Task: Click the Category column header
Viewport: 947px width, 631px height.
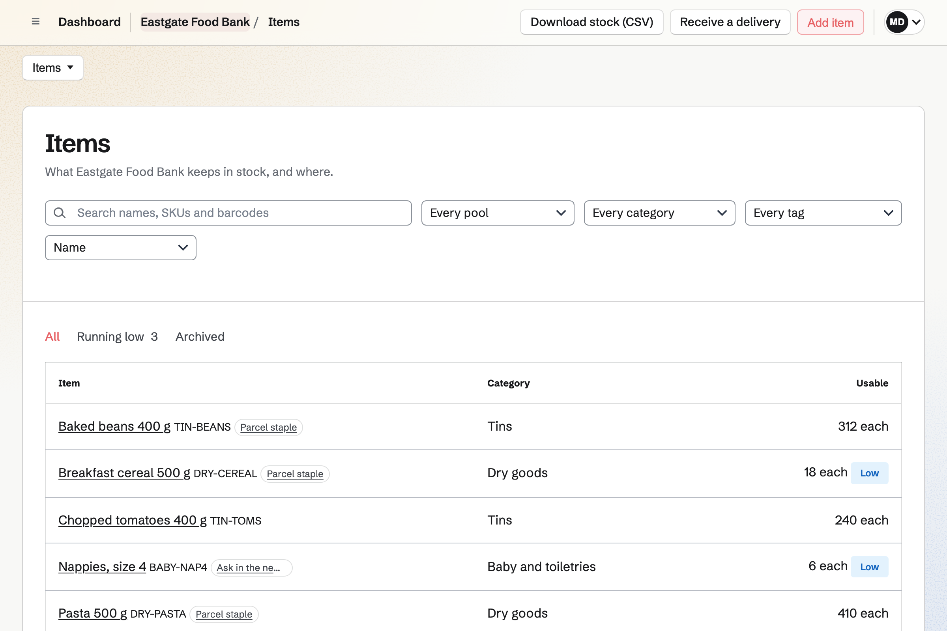Action: [x=508, y=383]
